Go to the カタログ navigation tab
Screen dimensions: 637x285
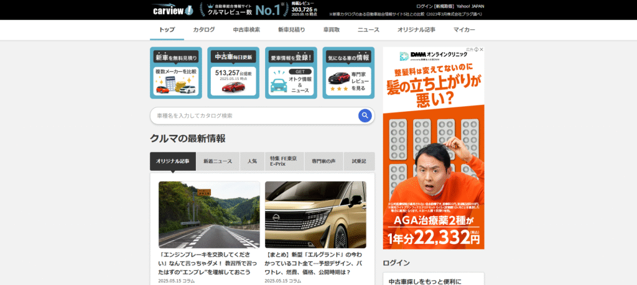[203, 30]
